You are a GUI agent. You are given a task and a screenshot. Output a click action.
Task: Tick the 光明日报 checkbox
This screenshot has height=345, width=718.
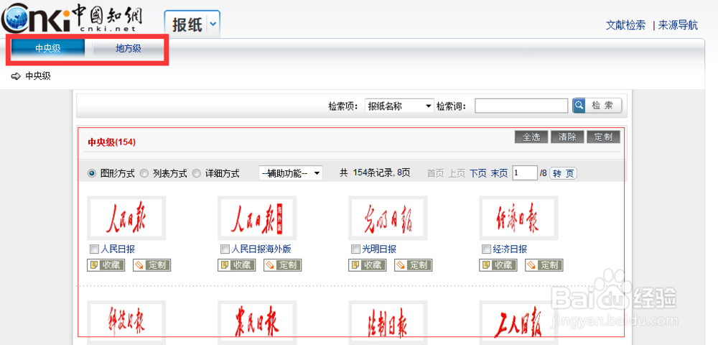click(x=356, y=249)
